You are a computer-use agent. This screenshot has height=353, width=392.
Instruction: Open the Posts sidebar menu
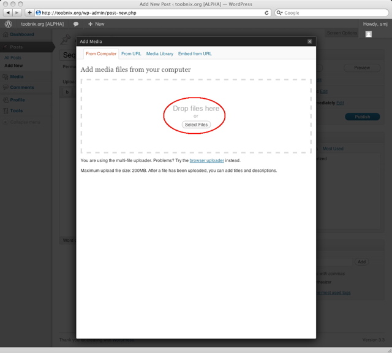[x=17, y=47]
